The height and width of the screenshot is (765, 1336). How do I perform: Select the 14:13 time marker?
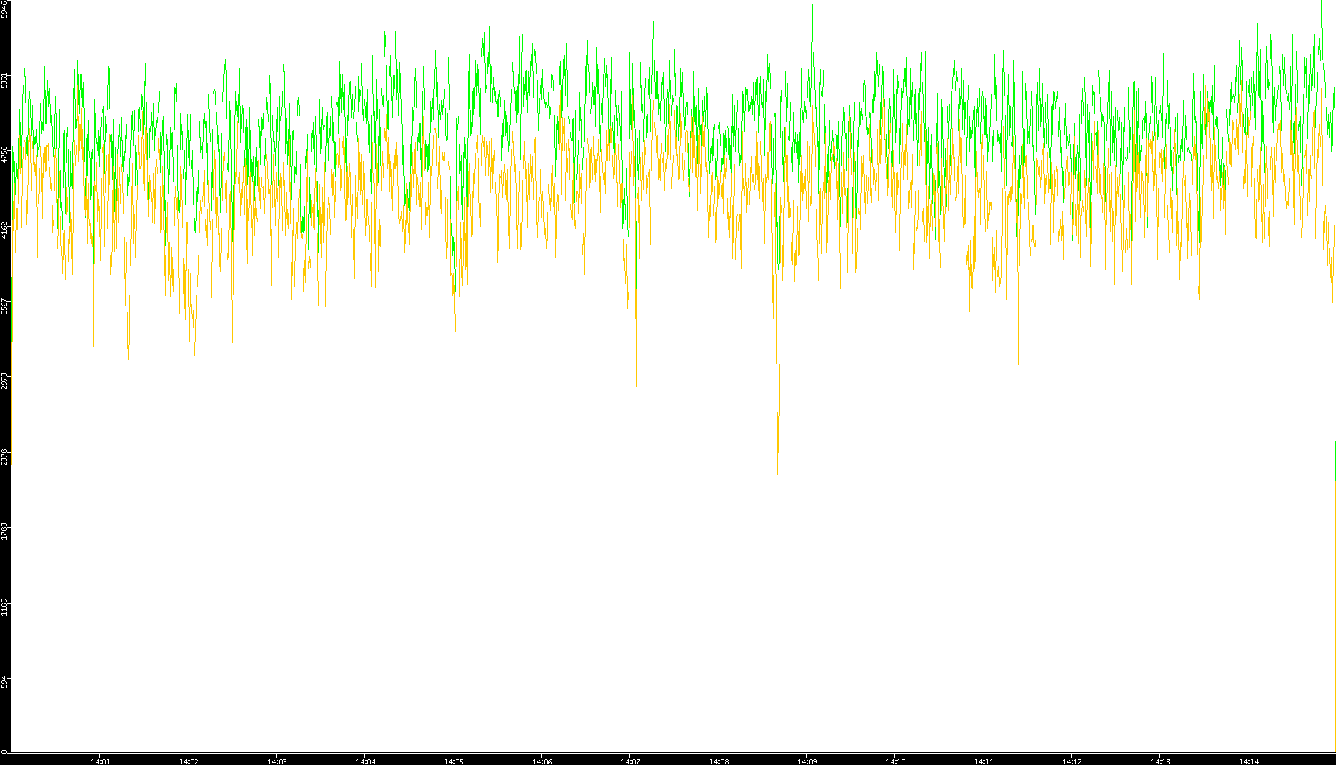pos(1160,761)
